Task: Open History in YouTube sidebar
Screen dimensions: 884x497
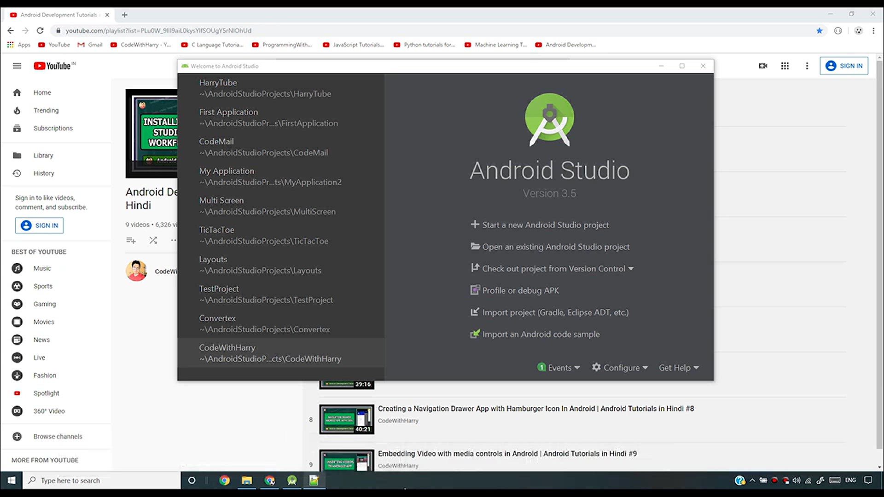Action: [55, 173]
